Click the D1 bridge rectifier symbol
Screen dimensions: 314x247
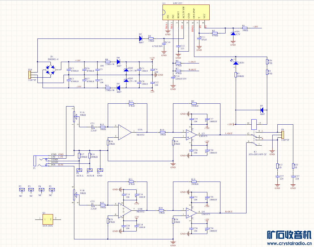click(50, 70)
